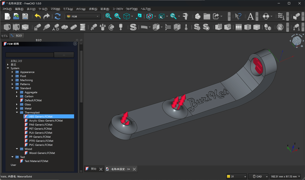
Task: Select Wood-Generic.FCMat material
Action: [42, 153]
